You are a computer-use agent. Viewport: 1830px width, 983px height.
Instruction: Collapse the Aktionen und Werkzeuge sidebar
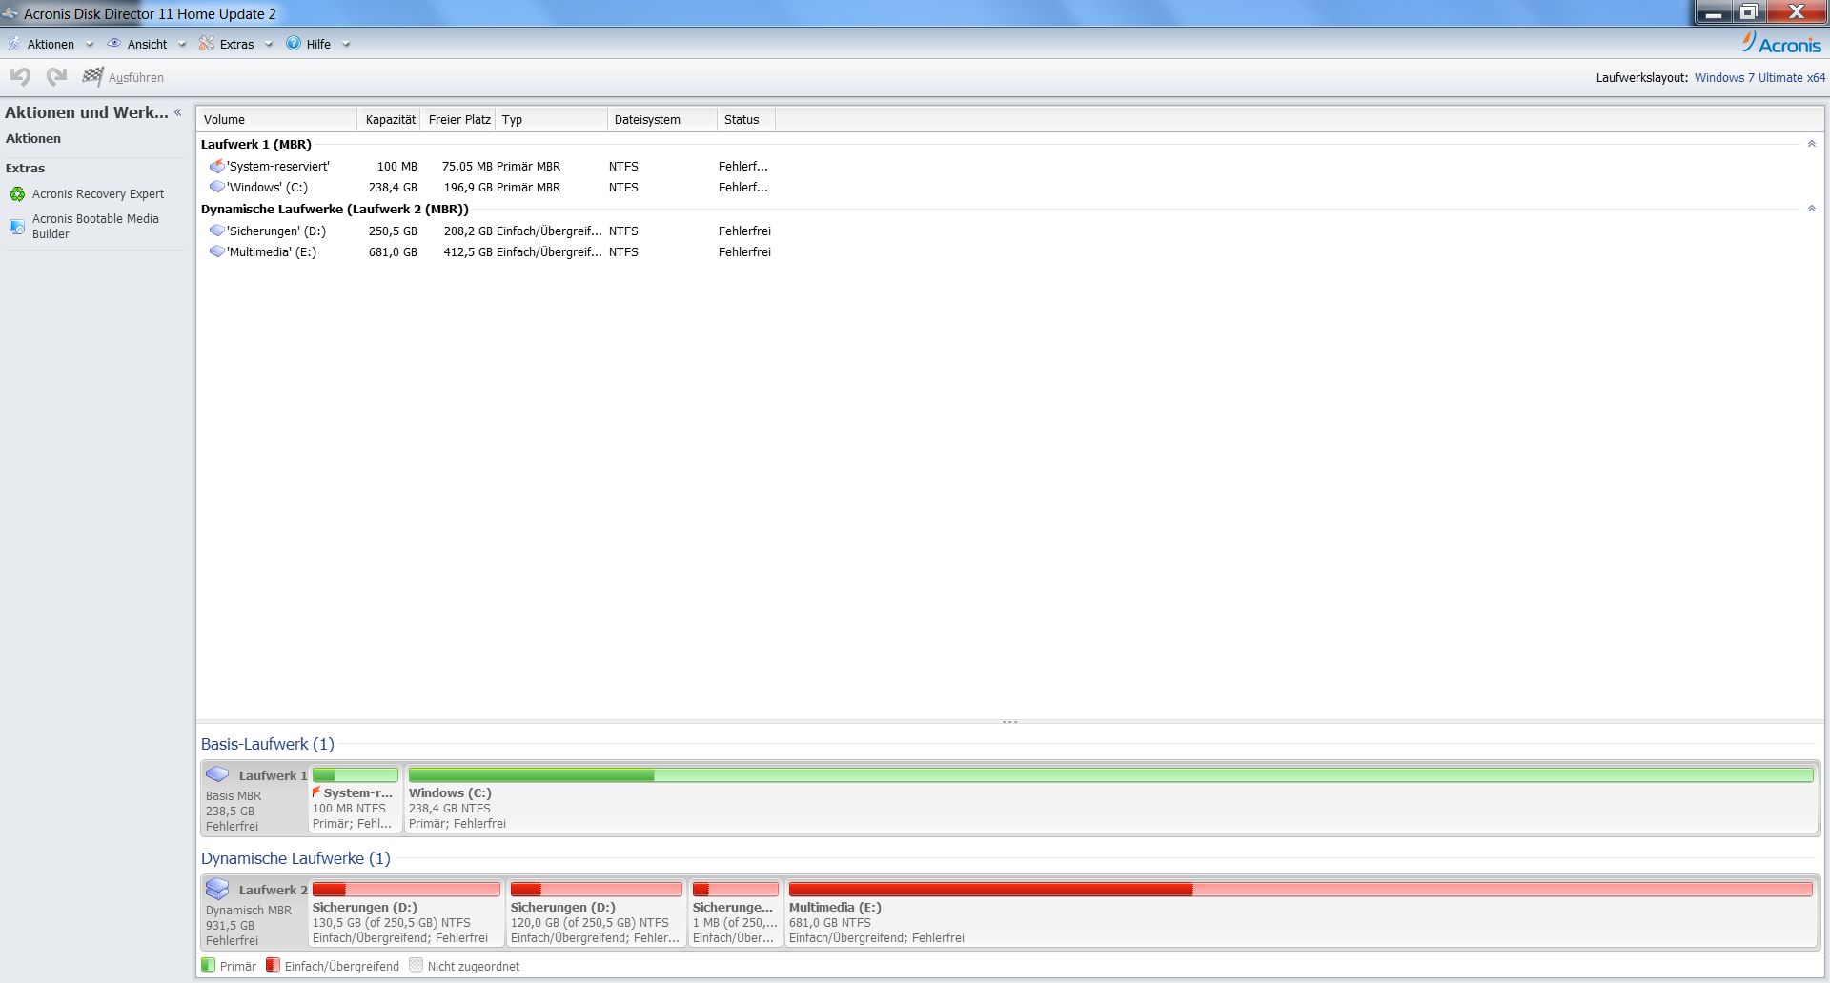click(178, 112)
